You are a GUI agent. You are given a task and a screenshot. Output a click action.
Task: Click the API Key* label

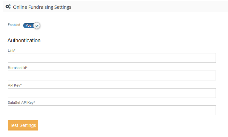(x=15, y=85)
